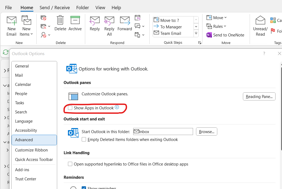The height and width of the screenshot is (189, 282).
Task: Compose a message with New Email
Action: [12, 26]
